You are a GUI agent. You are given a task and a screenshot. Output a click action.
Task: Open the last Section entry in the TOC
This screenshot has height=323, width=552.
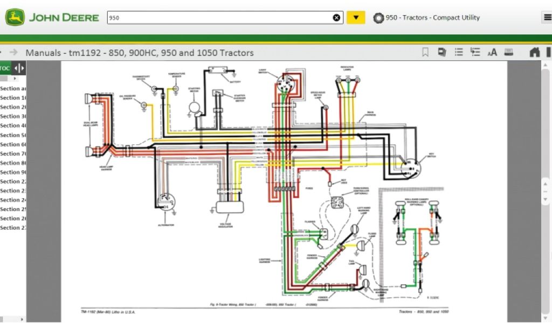13,228
